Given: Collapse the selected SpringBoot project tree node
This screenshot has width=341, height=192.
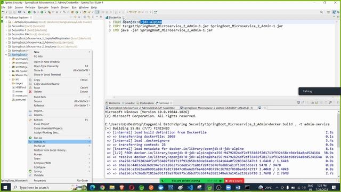Looking at the screenshot, I should click(x=6, y=54).
